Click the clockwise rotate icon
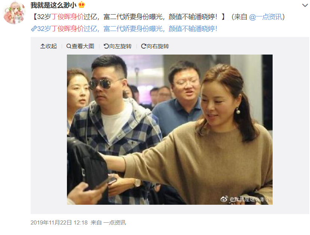Screen dimensions: 310x235 point(144,46)
